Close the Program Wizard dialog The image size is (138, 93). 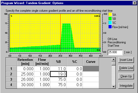[x=135, y=3]
